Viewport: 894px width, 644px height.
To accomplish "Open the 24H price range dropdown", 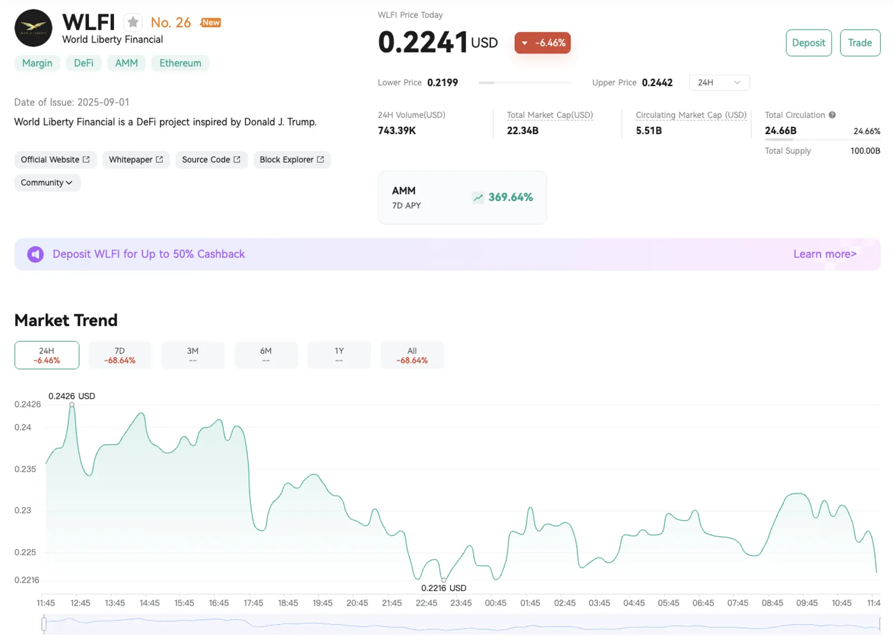I will coord(719,83).
